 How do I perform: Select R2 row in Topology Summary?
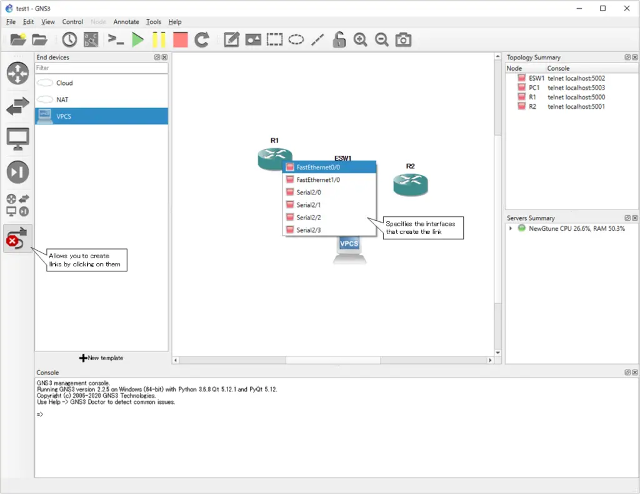[571, 106]
